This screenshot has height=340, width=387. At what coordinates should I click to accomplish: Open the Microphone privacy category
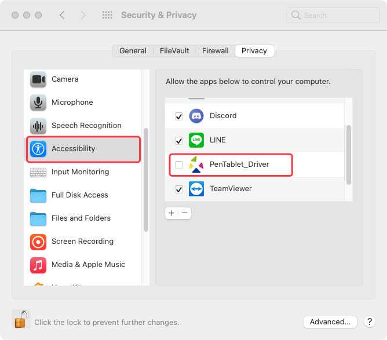coord(83,103)
